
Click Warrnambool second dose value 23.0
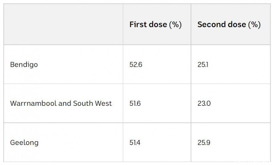(x=204, y=103)
